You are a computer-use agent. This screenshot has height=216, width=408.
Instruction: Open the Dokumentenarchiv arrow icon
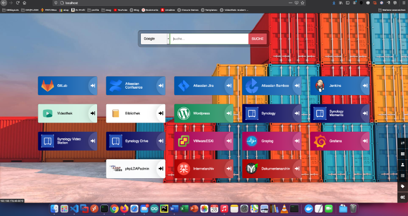click(297, 168)
